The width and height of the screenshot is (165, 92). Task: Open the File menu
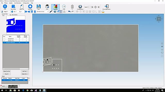coord(2,3)
